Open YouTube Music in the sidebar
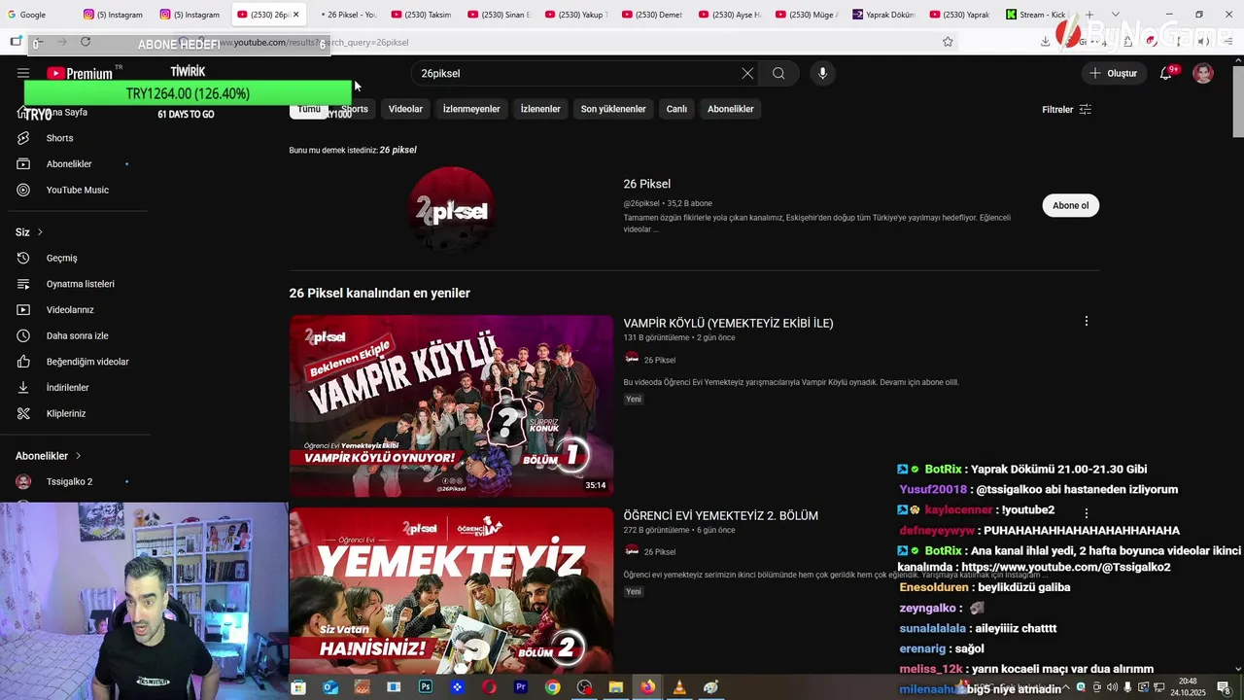 [78, 190]
